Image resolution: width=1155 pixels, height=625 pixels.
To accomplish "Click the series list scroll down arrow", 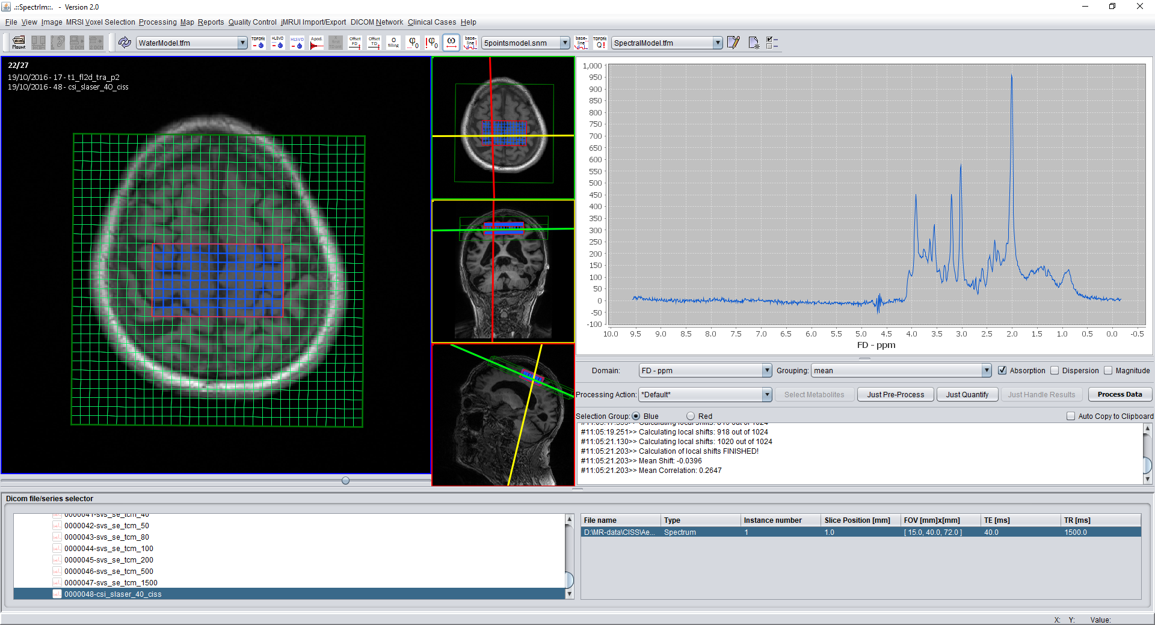I will click(x=569, y=594).
